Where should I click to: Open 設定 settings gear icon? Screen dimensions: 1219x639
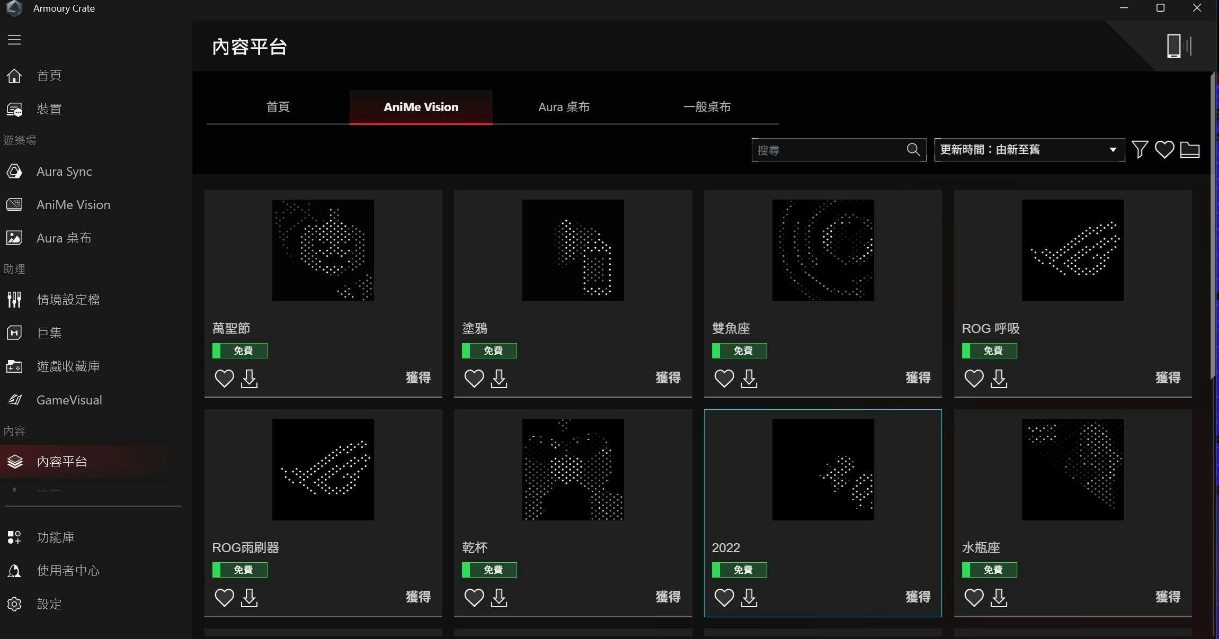tap(14, 604)
